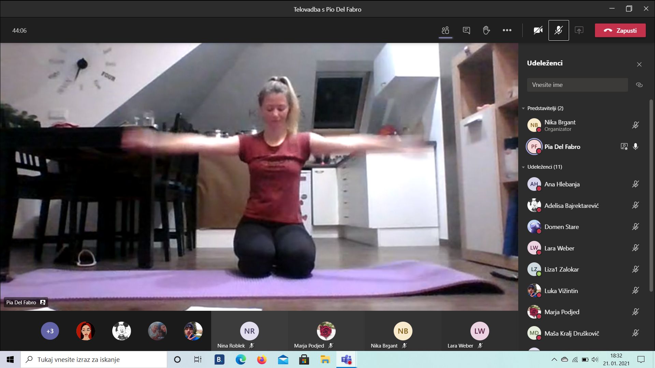Open more actions ellipsis menu
The width and height of the screenshot is (655, 368).
pos(507,30)
